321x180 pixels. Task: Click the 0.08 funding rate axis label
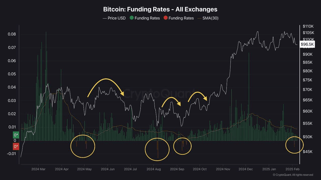point(12,34)
